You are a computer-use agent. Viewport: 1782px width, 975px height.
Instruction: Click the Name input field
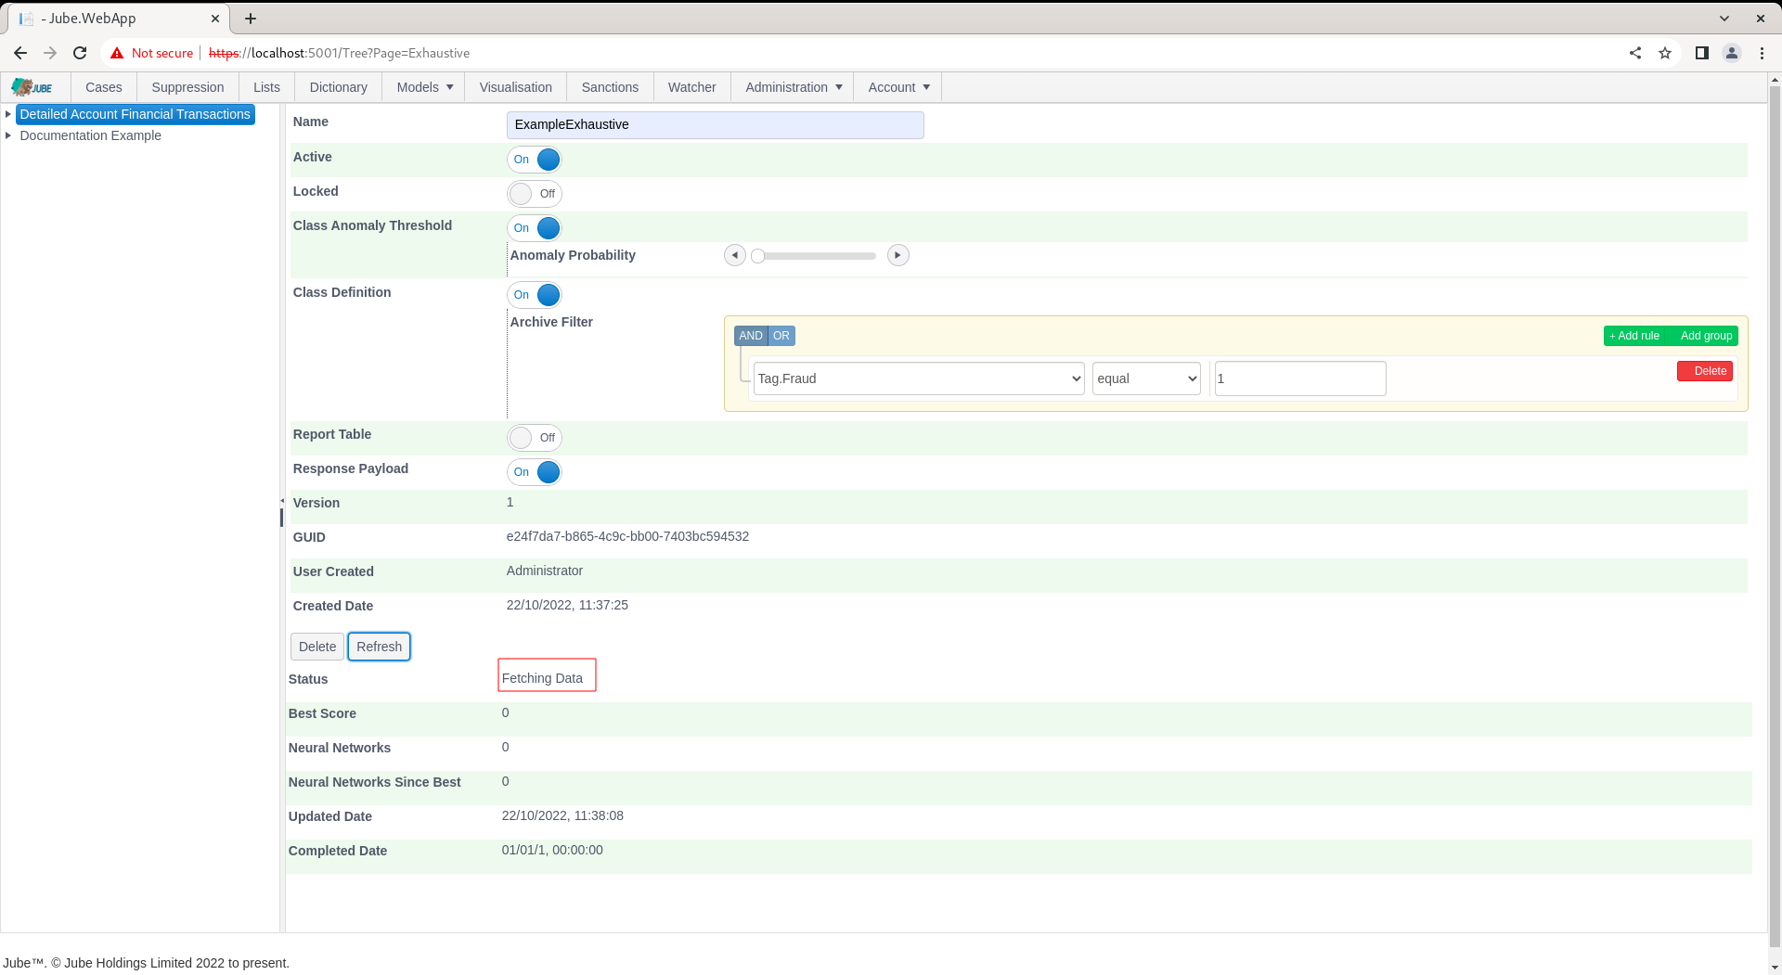[716, 125]
